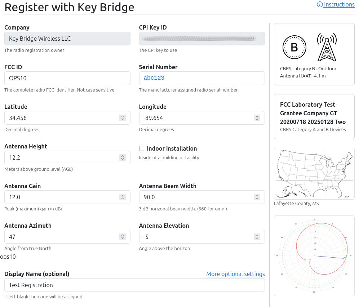Viewport: 359px width, 307px height.
Task: Click the Antenna Gain spinner arrows
Action: coord(123,197)
